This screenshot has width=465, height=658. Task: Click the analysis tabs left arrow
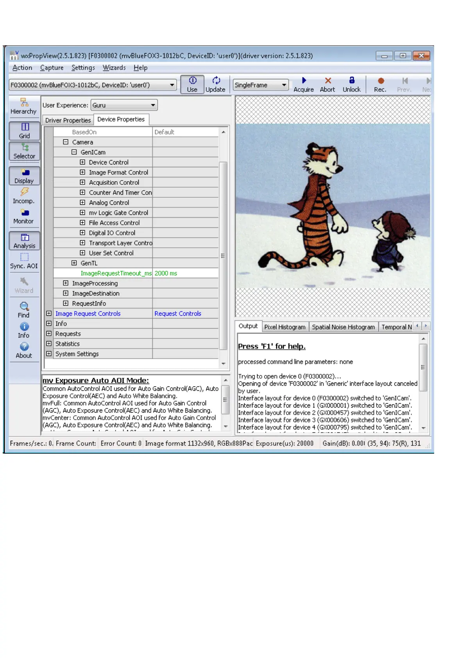(x=418, y=326)
